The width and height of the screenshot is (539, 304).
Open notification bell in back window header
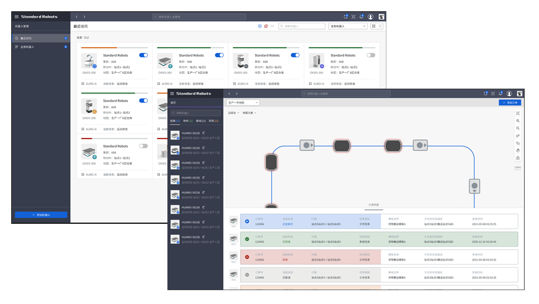(361, 17)
